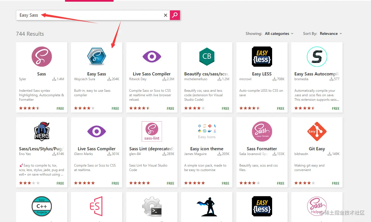
Task: Click the 2.3M download count
Action: point(168,79)
